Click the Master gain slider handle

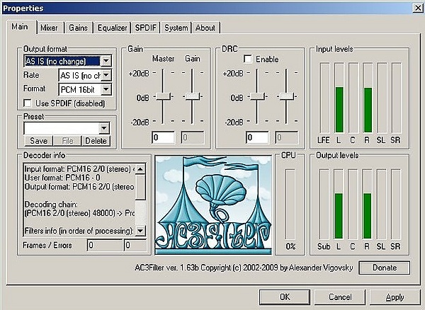point(163,96)
